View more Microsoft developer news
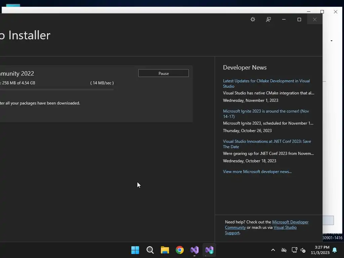 tap(257, 172)
